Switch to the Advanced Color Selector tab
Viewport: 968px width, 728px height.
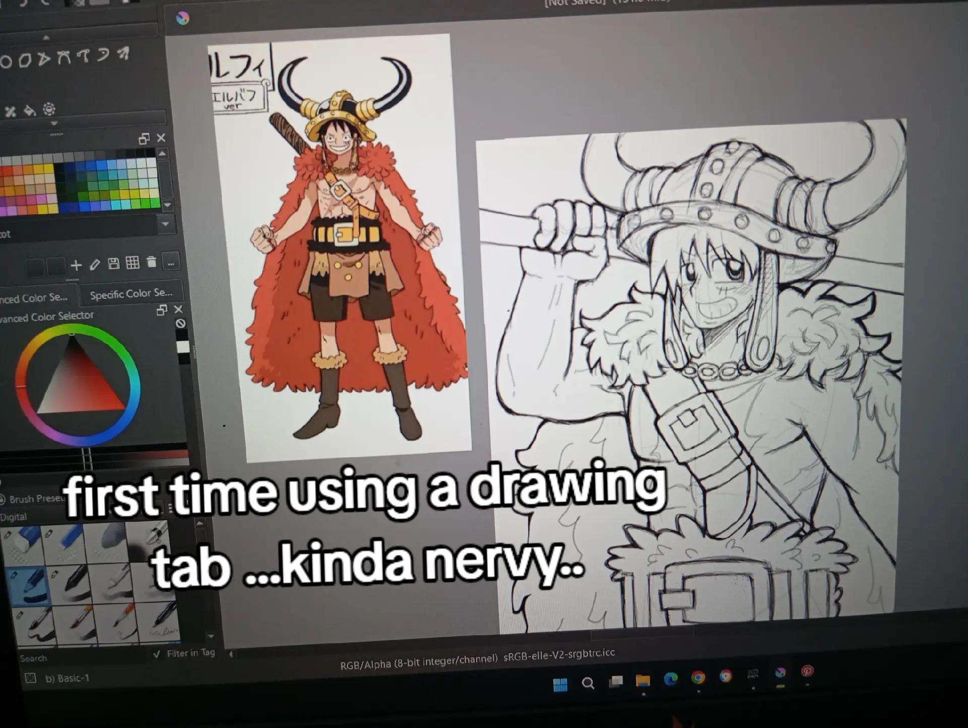tap(37, 298)
